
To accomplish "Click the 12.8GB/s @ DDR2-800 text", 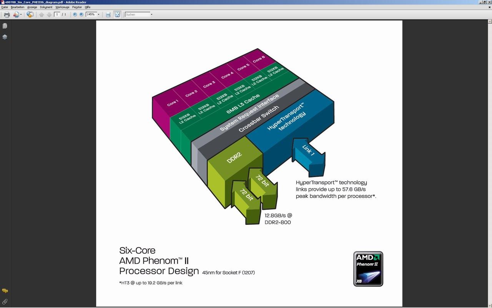I will pos(278,219).
